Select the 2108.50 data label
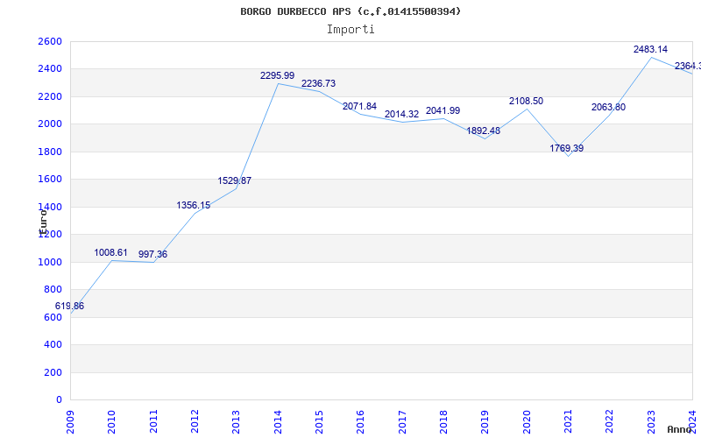 [x=526, y=101]
